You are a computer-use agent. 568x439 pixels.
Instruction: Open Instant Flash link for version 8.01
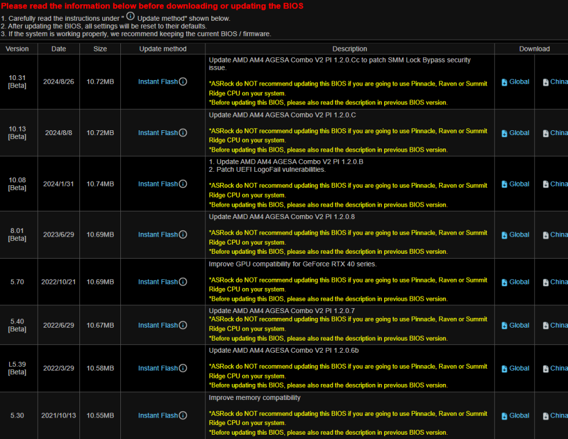pyautogui.click(x=158, y=235)
